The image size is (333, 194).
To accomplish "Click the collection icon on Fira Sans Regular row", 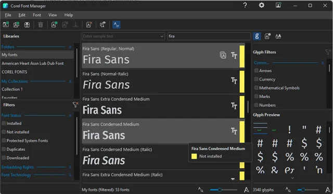I will (223, 55).
